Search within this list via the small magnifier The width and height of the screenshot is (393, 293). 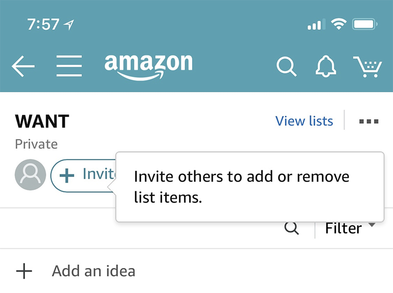(x=291, y=228)
